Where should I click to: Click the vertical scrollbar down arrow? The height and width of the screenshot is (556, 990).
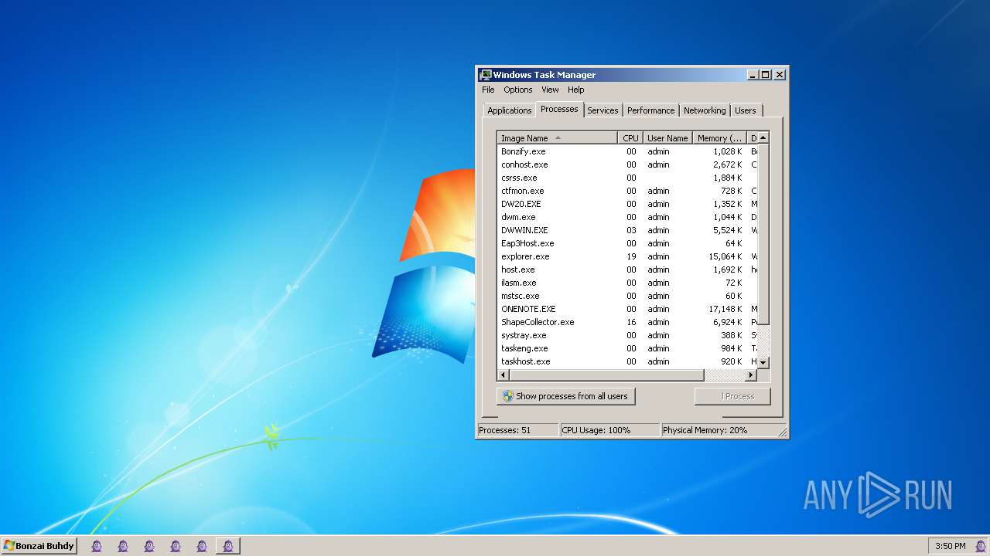click(x=763, y=362)
